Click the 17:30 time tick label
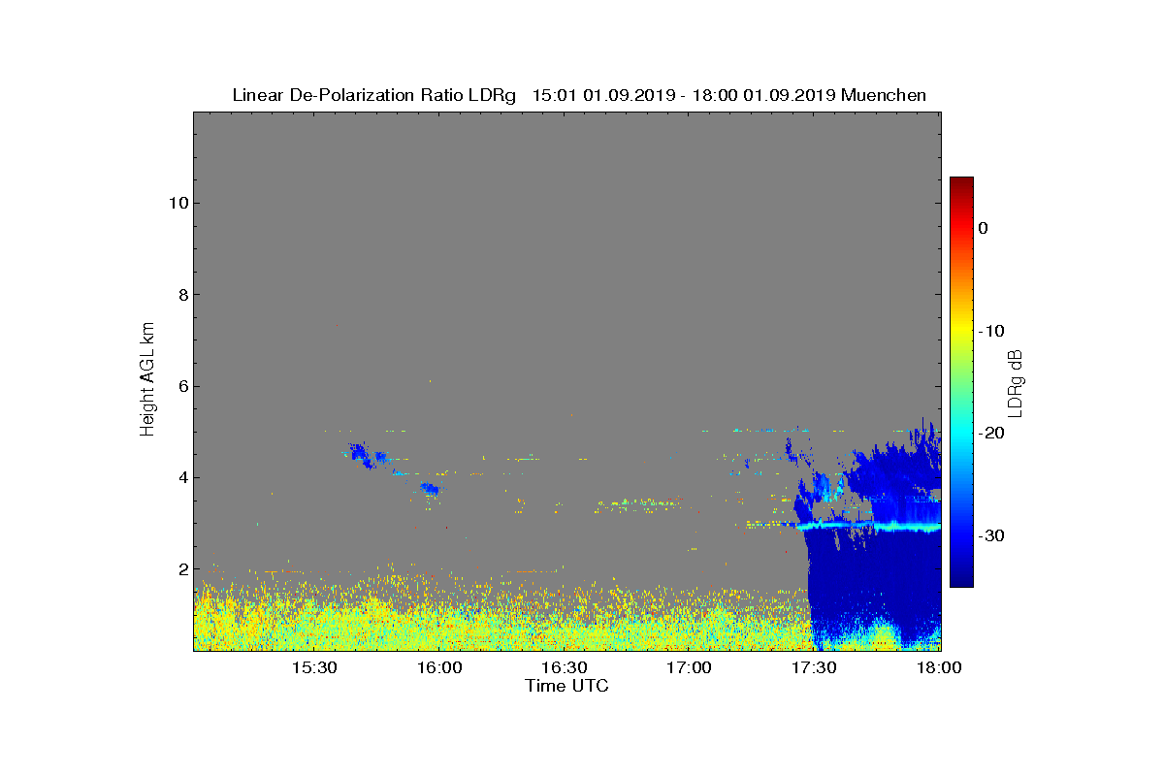This screenshot has height=776, width=1164. click(x=815, y=668)
